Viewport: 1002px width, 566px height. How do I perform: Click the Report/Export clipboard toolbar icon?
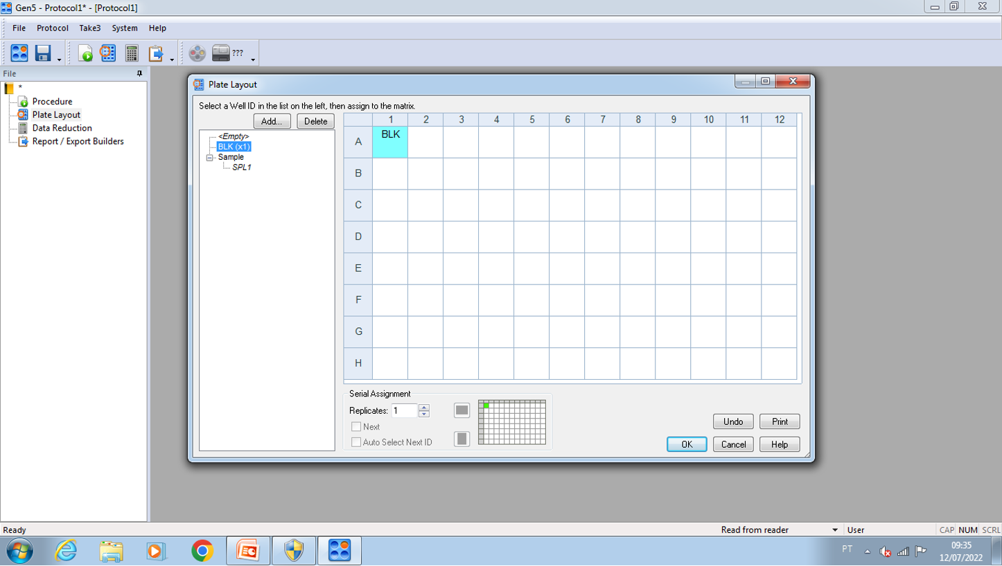point(155,53)
